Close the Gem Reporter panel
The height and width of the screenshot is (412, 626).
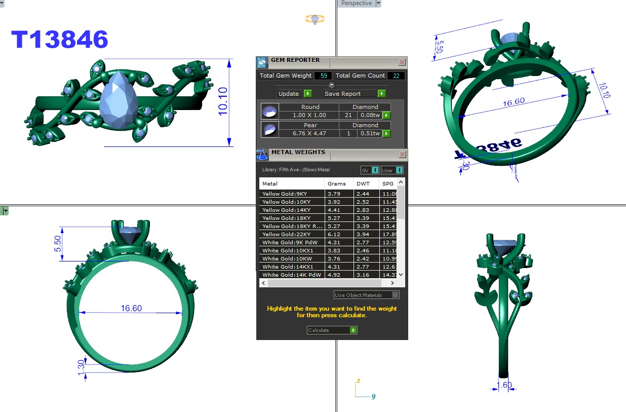point(402,62)
